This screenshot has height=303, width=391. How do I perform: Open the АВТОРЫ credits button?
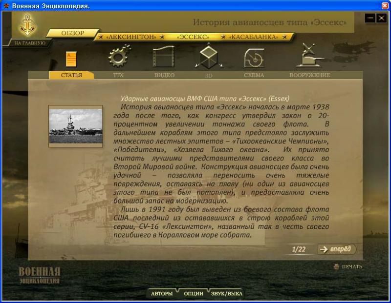click(162, 294)
